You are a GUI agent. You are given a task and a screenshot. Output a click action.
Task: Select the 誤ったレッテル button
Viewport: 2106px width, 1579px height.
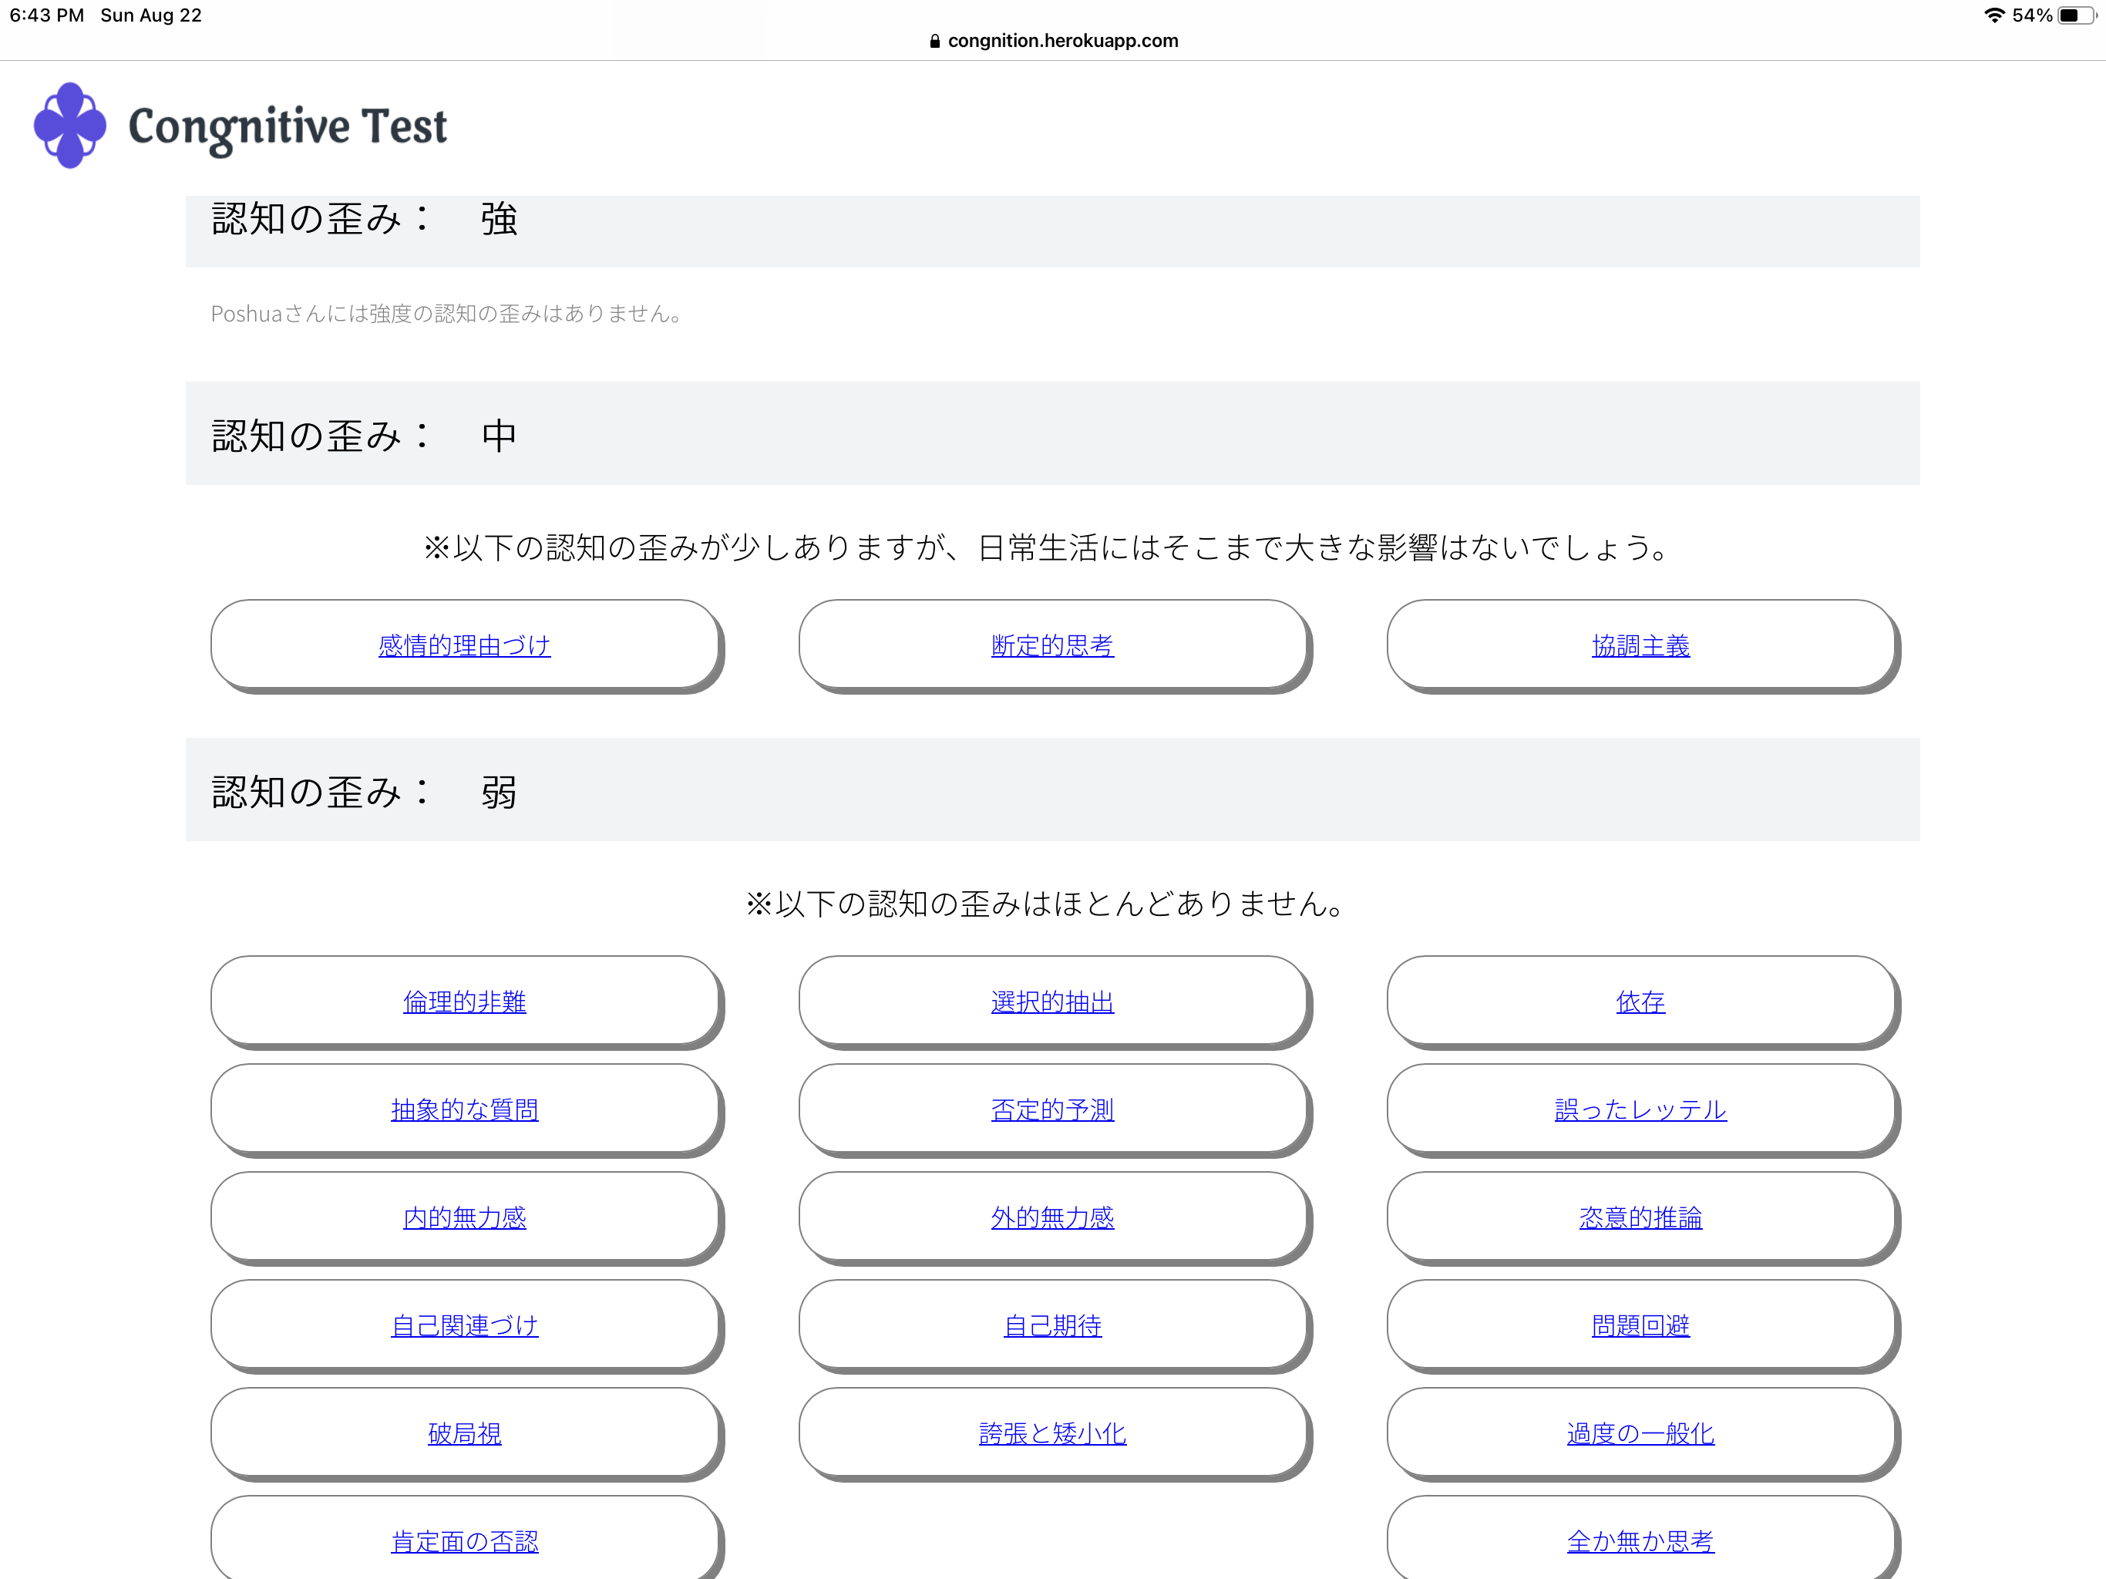1640,1109
